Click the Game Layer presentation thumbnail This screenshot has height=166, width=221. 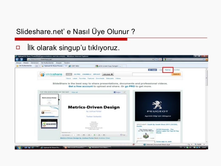click(146, 134)
